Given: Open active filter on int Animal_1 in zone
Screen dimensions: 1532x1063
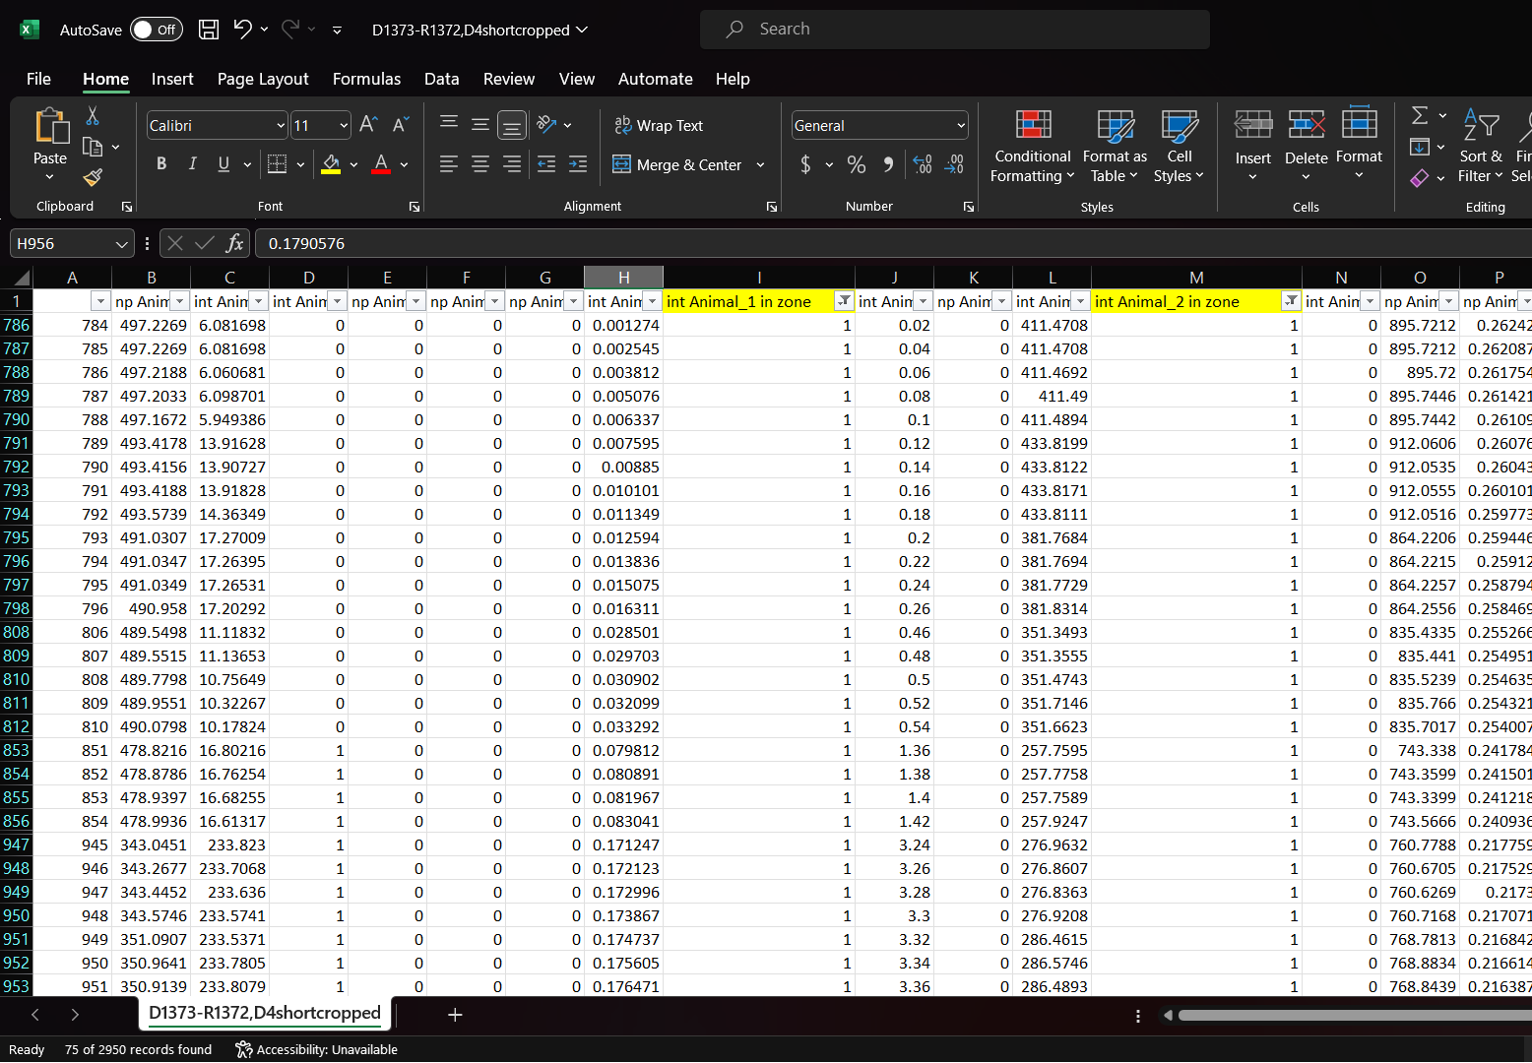Looking at the screenshot, I should coord(844,301).
